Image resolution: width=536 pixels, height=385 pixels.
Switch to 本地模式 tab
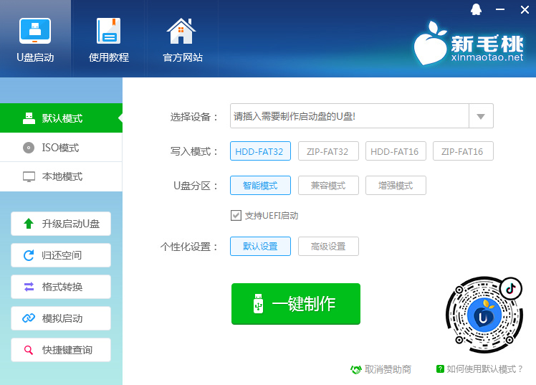(60, 176)
